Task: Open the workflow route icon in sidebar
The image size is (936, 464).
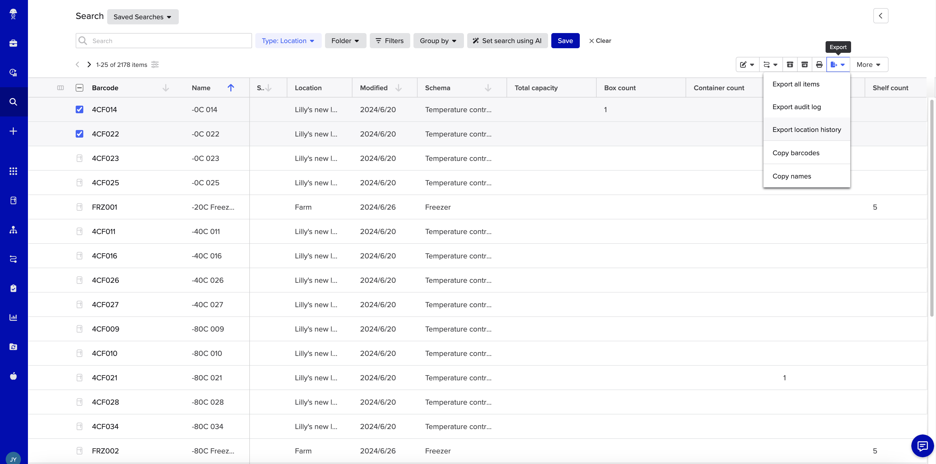Action: point(14,259)
